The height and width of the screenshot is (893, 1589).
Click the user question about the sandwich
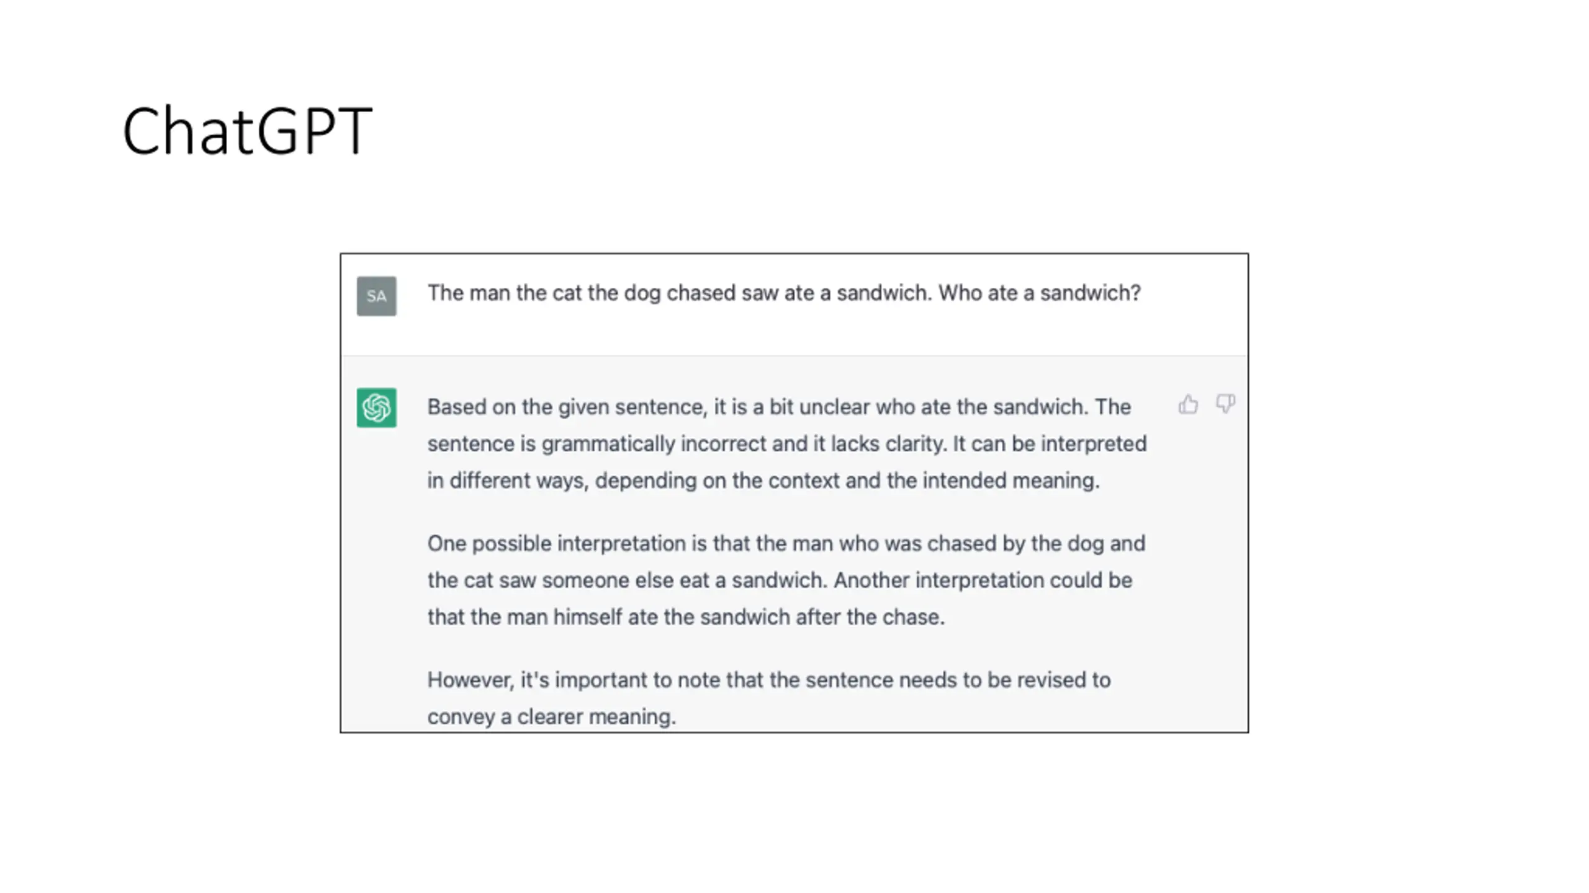point(784,293)
